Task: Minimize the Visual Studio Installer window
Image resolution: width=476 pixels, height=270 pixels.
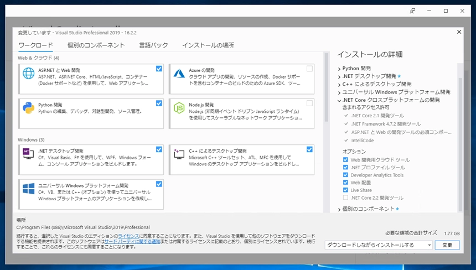Action: tap(429, 11)
